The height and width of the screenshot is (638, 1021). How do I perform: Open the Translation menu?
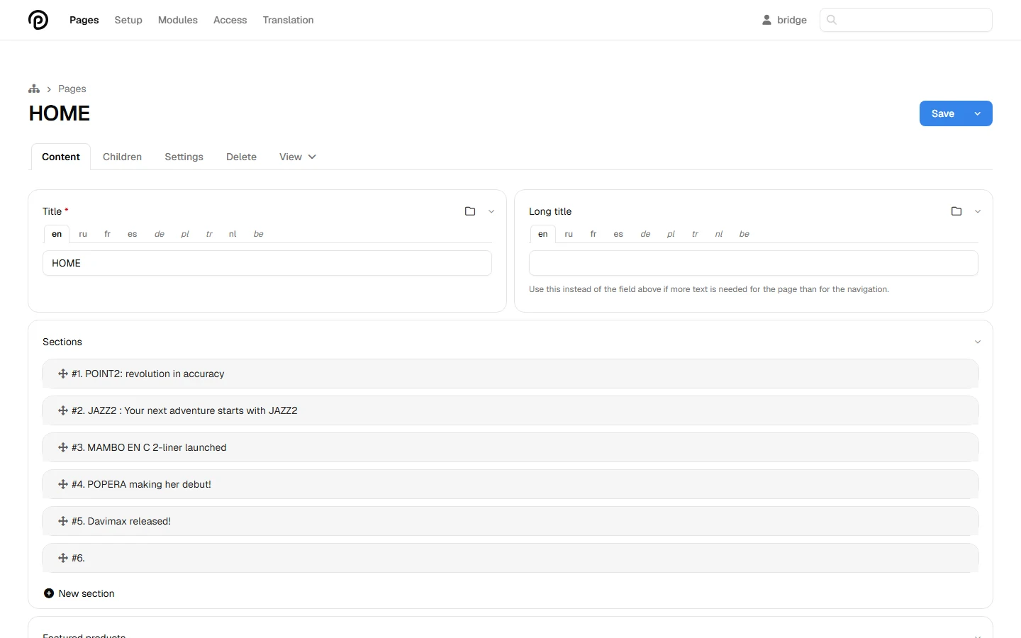point(288,20)
